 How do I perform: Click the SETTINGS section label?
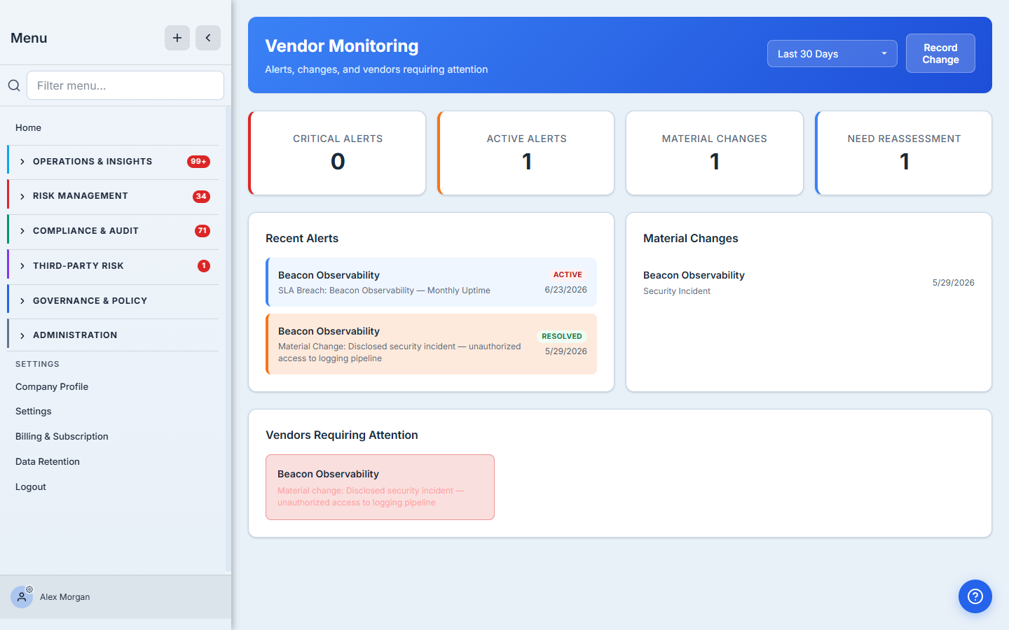[37, 364]
